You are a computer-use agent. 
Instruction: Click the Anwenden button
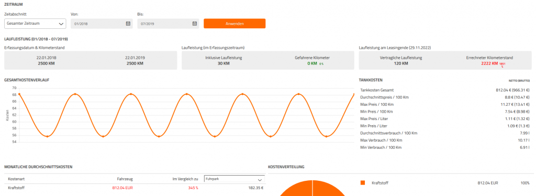(x=234, y=24)
